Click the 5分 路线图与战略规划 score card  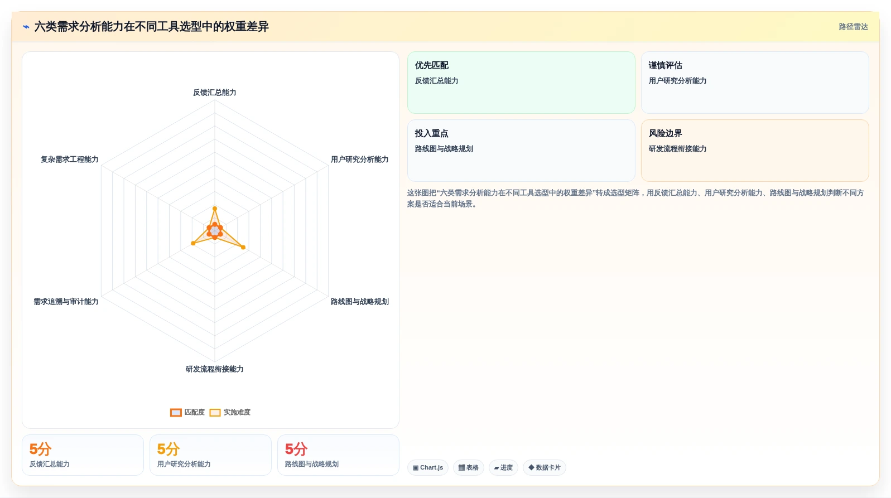(x=338, y=455)
